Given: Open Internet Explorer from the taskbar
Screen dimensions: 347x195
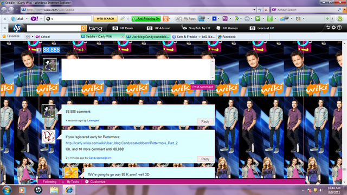Looking at the screenshot, I should point(69,190).
